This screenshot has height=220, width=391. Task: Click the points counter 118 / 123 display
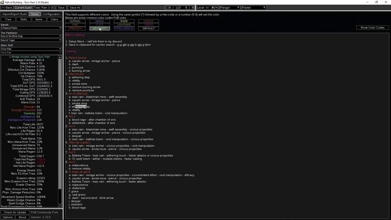coord(180,7)
